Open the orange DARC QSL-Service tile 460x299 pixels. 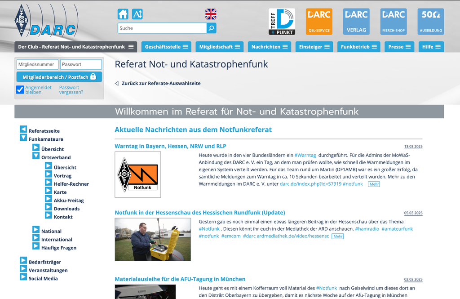tap(319, 22)
